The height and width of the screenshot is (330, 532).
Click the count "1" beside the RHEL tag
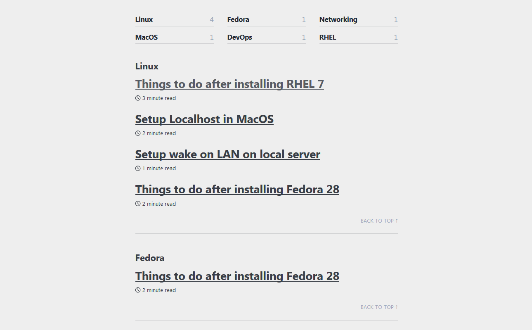[396, 37]
